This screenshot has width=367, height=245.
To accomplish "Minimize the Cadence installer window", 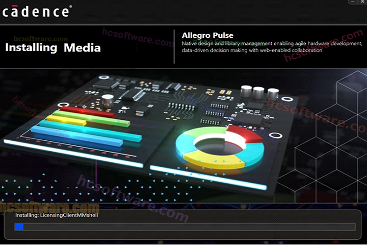I will click(x=353, y=2).
